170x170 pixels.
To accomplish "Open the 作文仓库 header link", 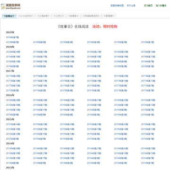I will pos(131,6).
